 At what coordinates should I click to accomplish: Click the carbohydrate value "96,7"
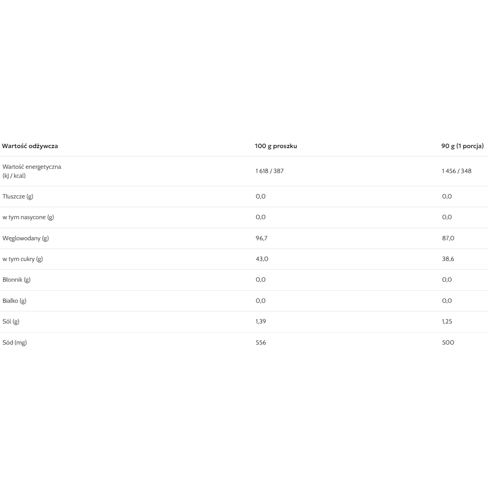[261, 238]
